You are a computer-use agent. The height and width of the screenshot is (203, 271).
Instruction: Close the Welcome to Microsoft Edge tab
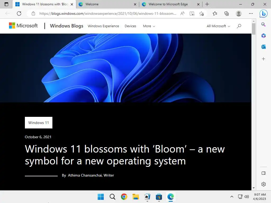198,4
